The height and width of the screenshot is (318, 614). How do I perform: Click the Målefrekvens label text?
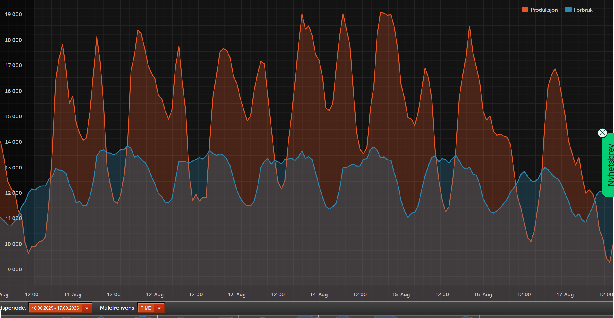click(118, 308)
